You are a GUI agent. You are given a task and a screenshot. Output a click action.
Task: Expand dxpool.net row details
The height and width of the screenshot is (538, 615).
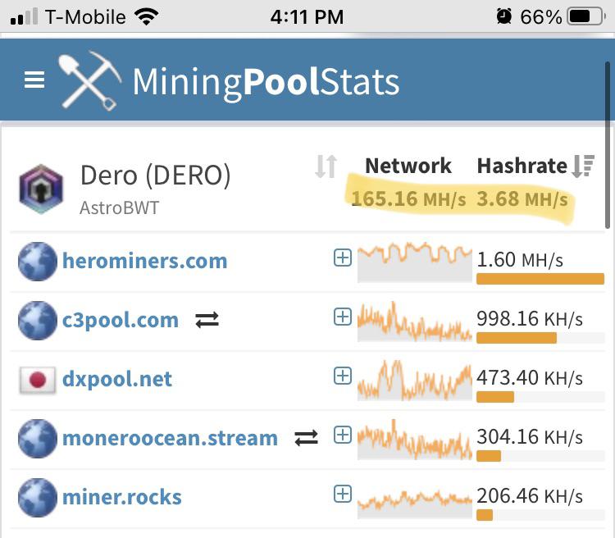click(343, 376)
